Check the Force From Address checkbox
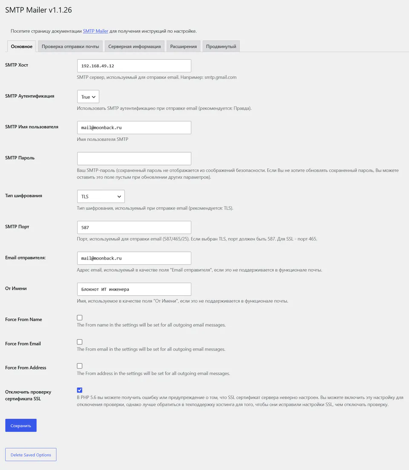 click(x=79, y=366)
